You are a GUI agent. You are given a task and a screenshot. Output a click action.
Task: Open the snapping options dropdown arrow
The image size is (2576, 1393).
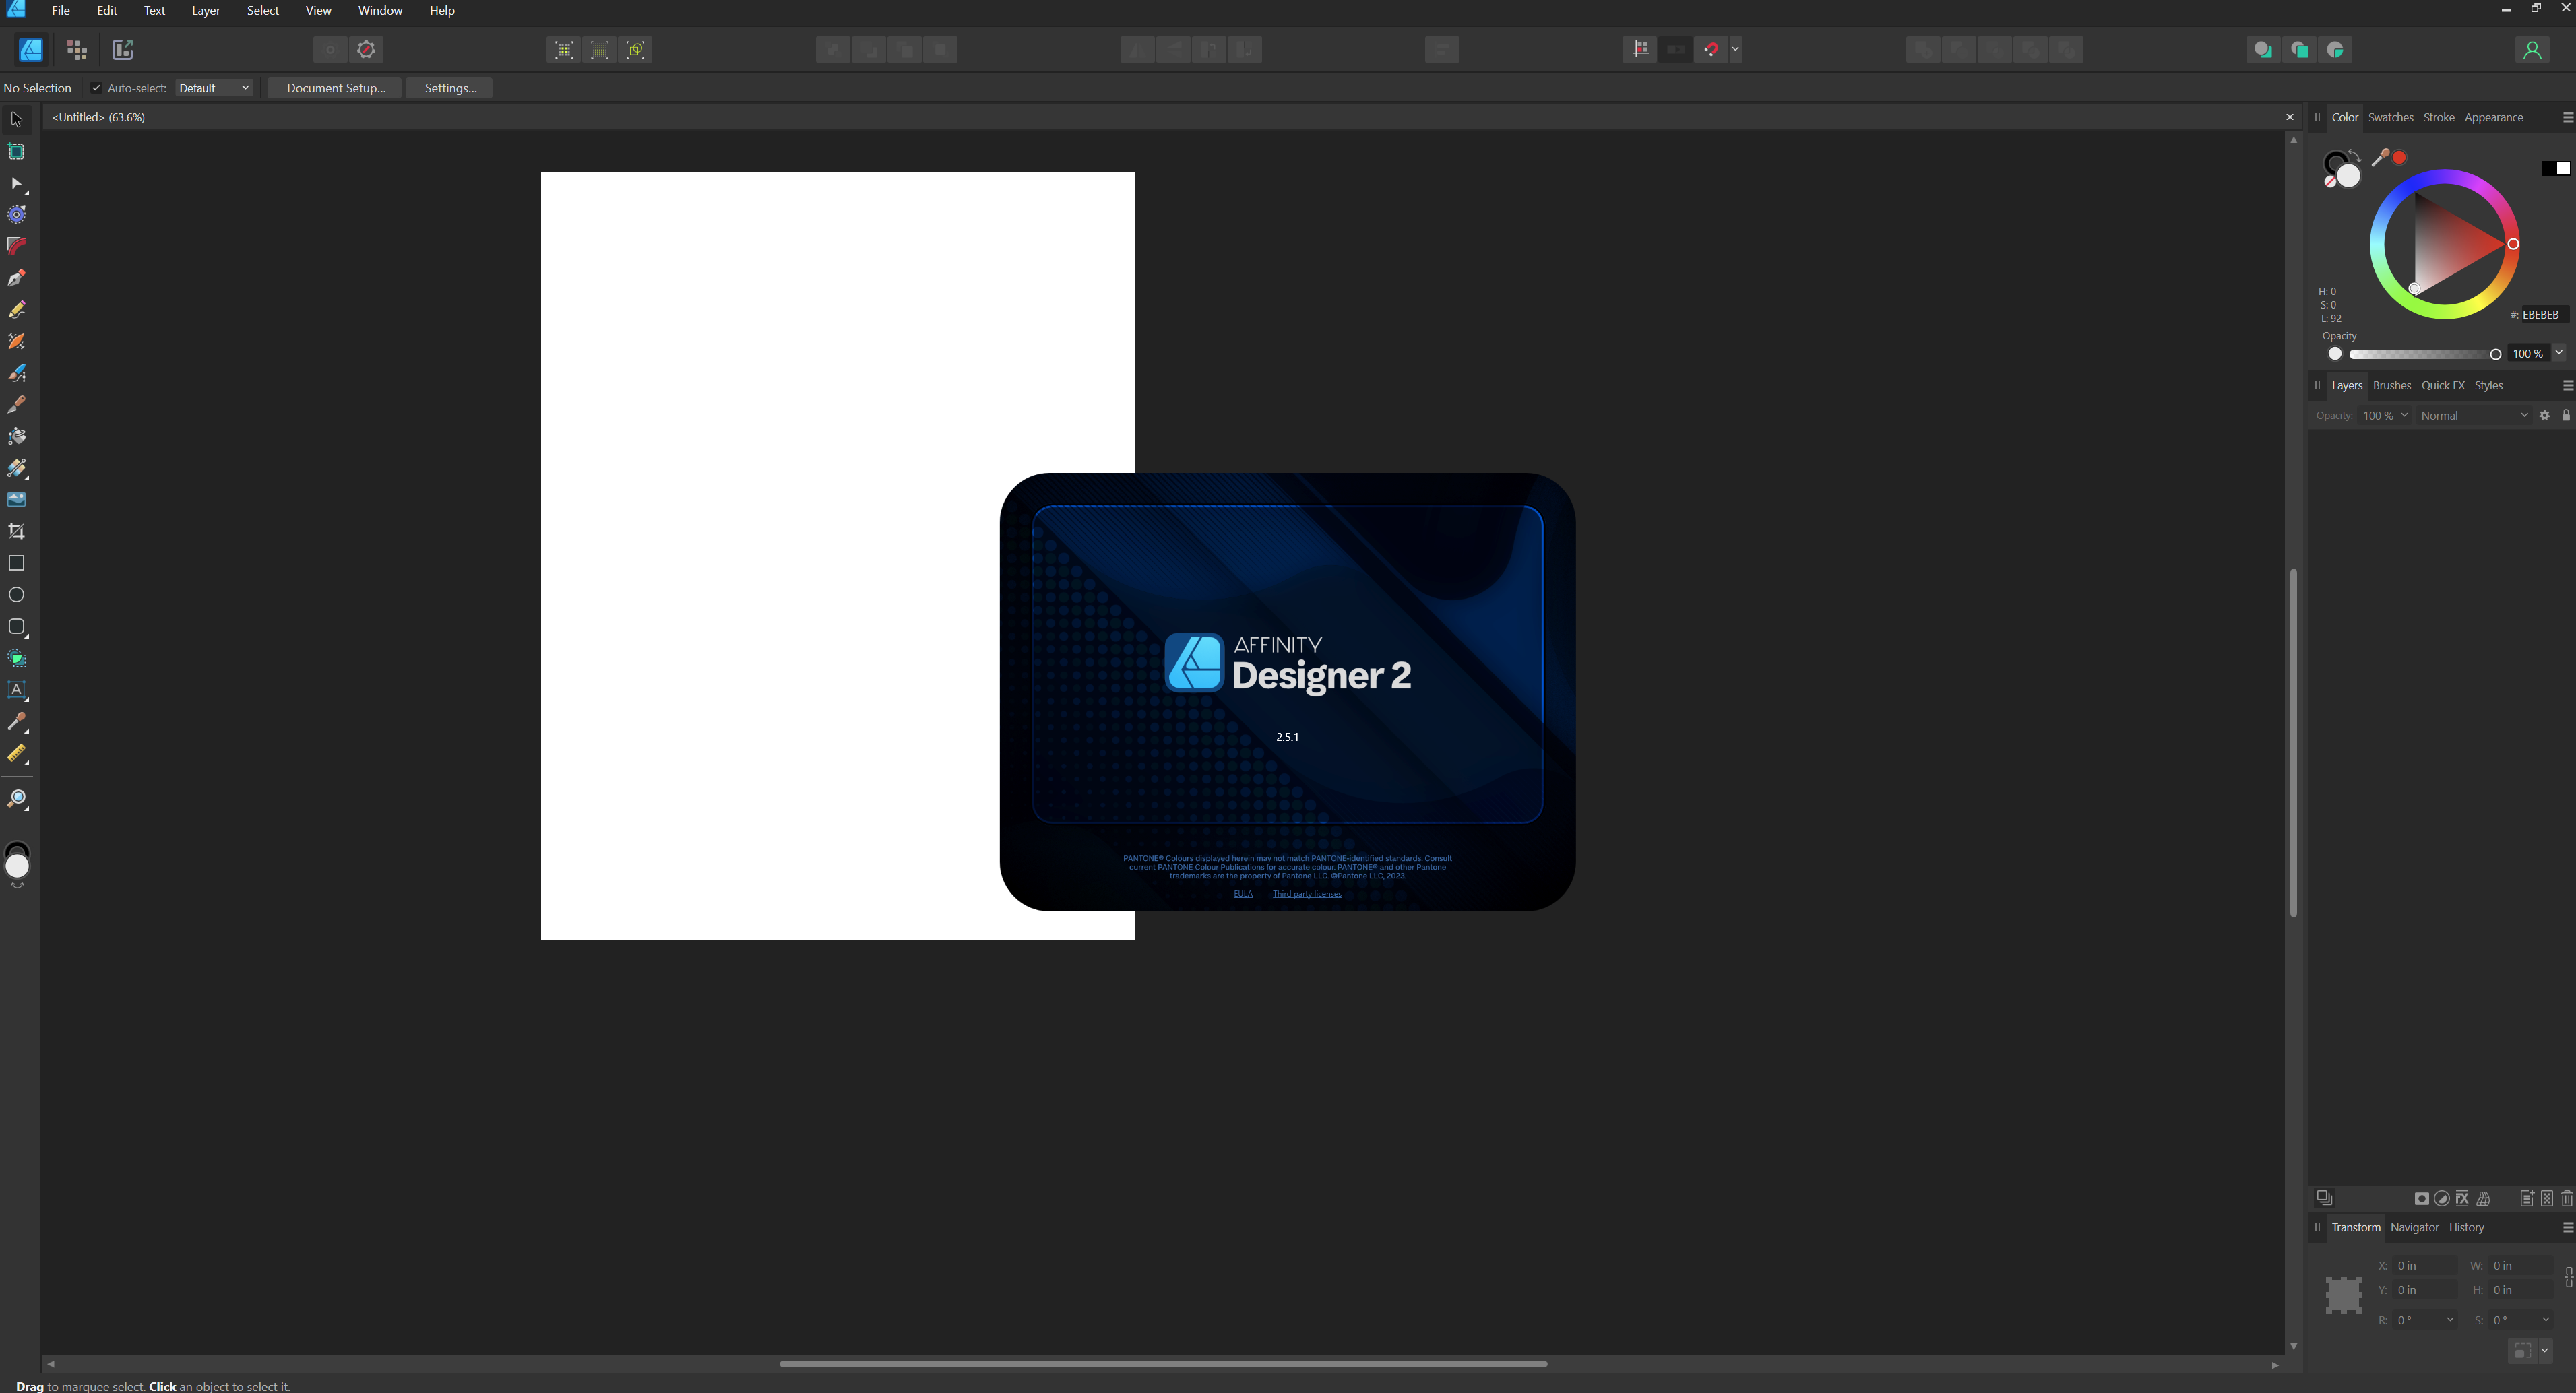pyautogui.click(x=1735, y=49)
